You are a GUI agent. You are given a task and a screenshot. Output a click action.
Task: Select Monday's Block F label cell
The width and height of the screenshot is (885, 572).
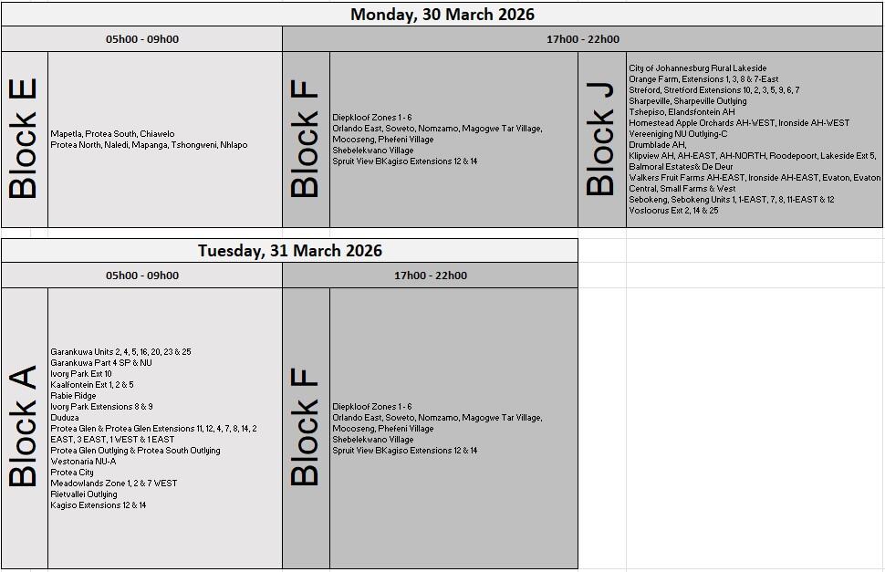306,140
